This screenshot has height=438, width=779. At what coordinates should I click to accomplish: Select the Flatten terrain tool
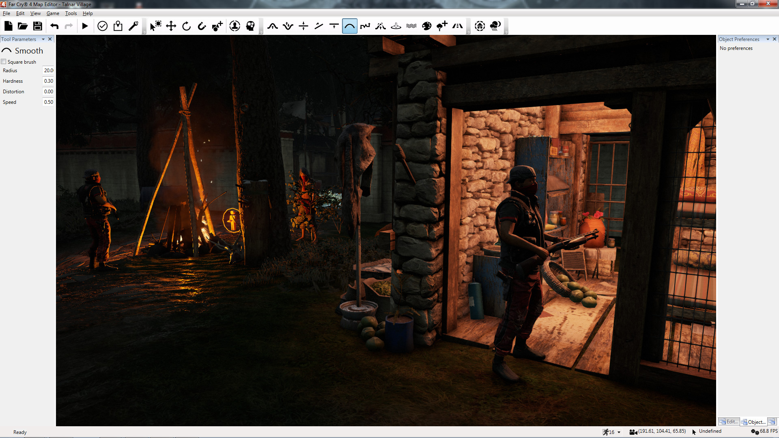[x=334, y=26]
